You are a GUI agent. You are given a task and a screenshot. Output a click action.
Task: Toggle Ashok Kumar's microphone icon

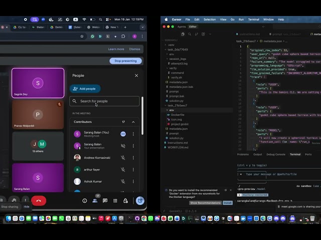[123, 181]
